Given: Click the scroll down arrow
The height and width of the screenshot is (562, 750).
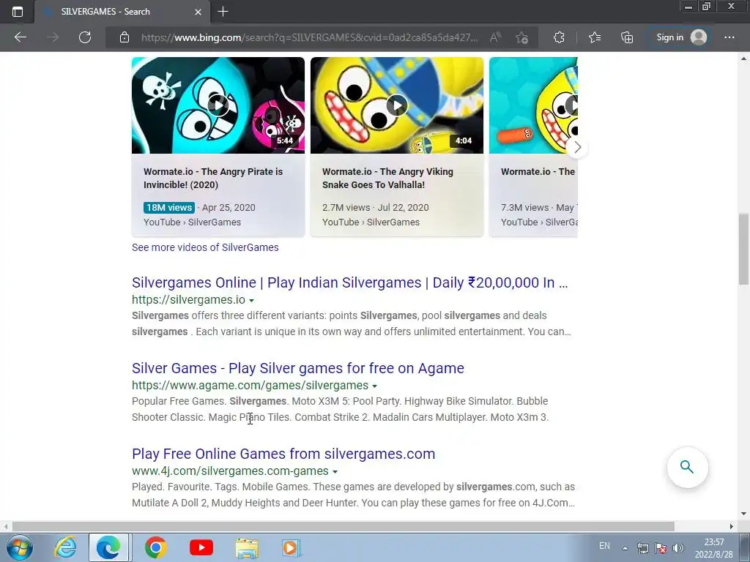Looking at the screenshot, I should coord(743,514).
